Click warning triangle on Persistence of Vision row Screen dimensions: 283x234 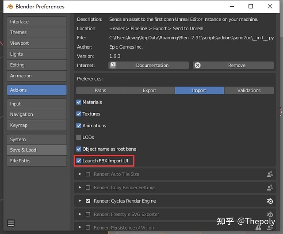click(258, 227)
